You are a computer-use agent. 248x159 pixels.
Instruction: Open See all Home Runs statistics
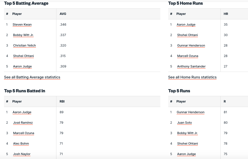click(192, 77)
